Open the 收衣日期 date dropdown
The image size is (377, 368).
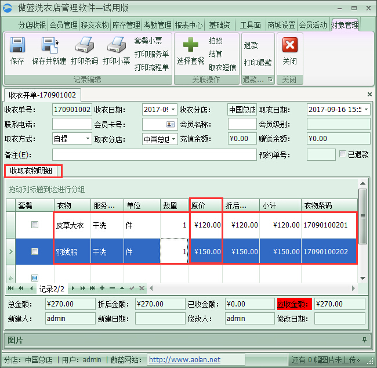pos(173,110)
